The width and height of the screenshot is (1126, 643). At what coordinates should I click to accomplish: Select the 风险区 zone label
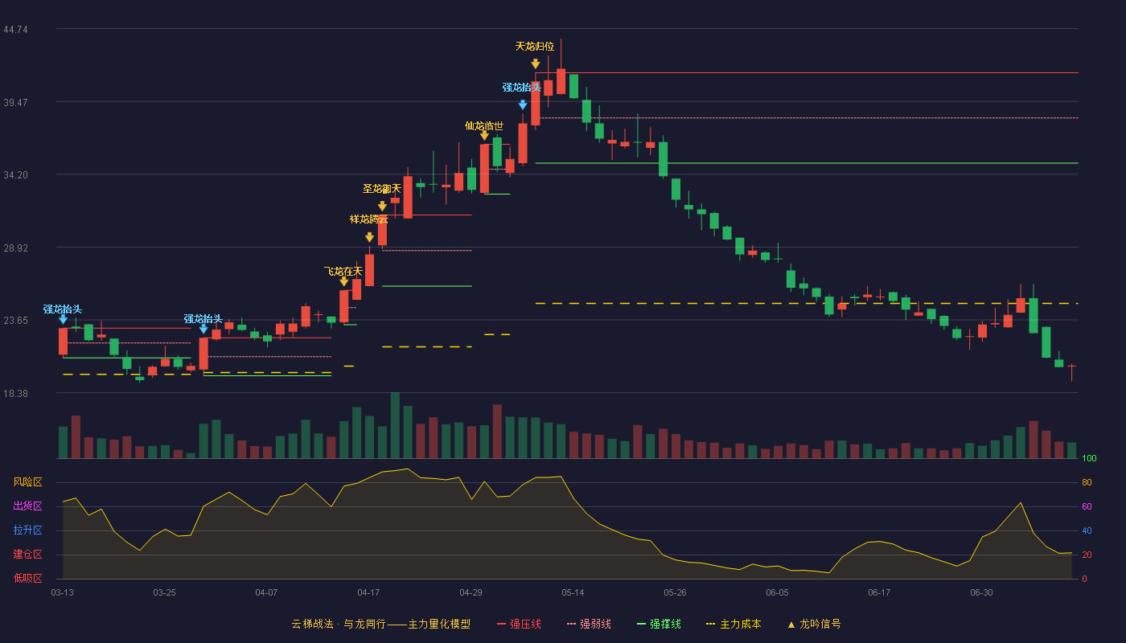(x=27, y=482)
